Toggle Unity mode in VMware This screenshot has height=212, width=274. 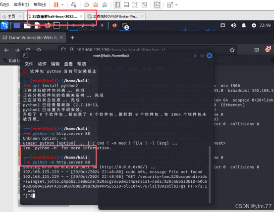point(144,5)
